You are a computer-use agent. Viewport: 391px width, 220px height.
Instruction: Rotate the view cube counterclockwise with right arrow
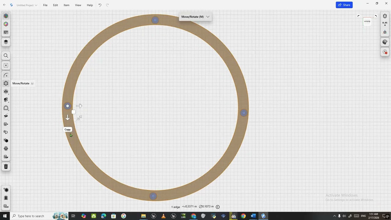coord(376,16)
